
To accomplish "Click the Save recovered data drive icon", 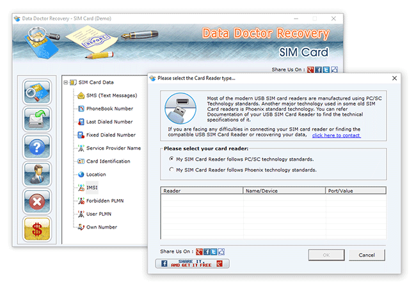I will 37,119.
